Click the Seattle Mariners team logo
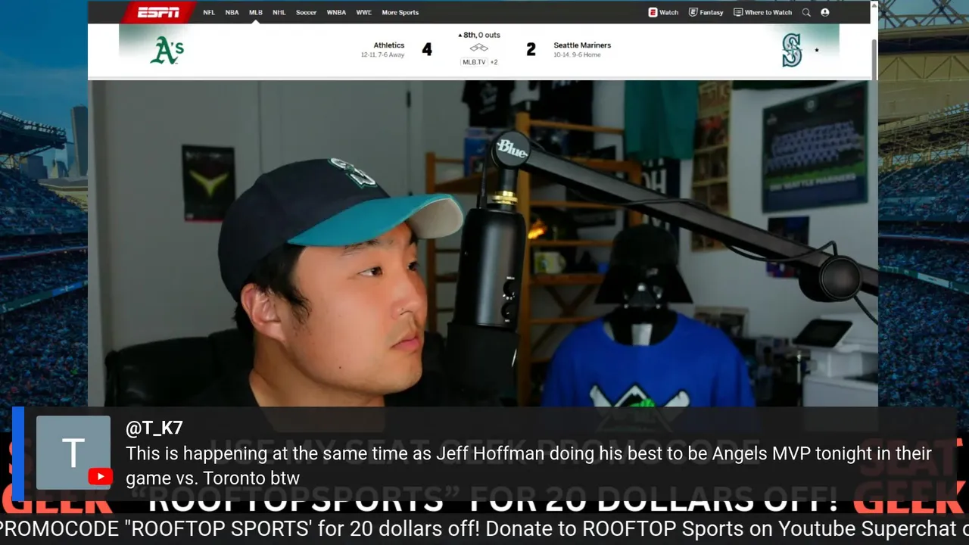 click(x=792, y=51)
